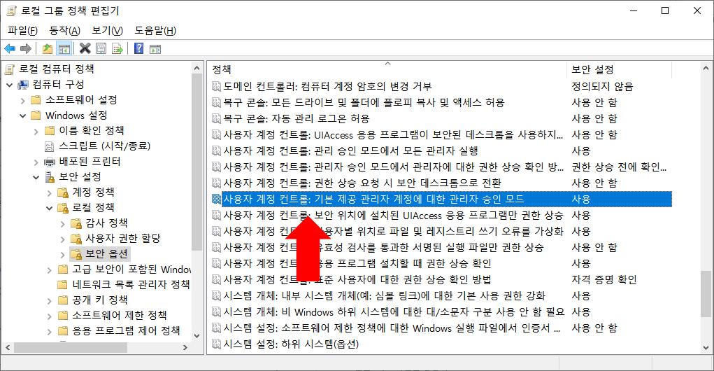Collapse the Windows 설정 node

pyautogui.click(x=23, y=115)
